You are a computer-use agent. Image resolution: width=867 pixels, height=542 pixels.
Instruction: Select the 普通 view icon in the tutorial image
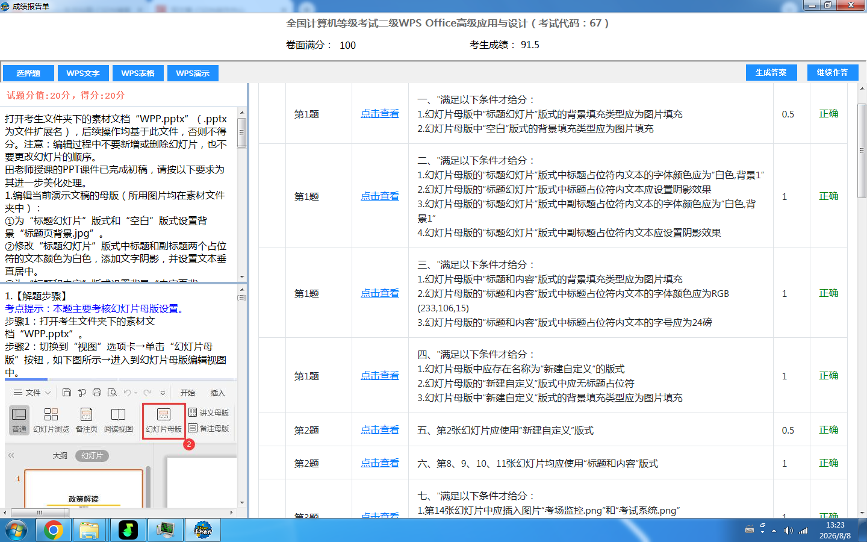[x=19, y=420]
